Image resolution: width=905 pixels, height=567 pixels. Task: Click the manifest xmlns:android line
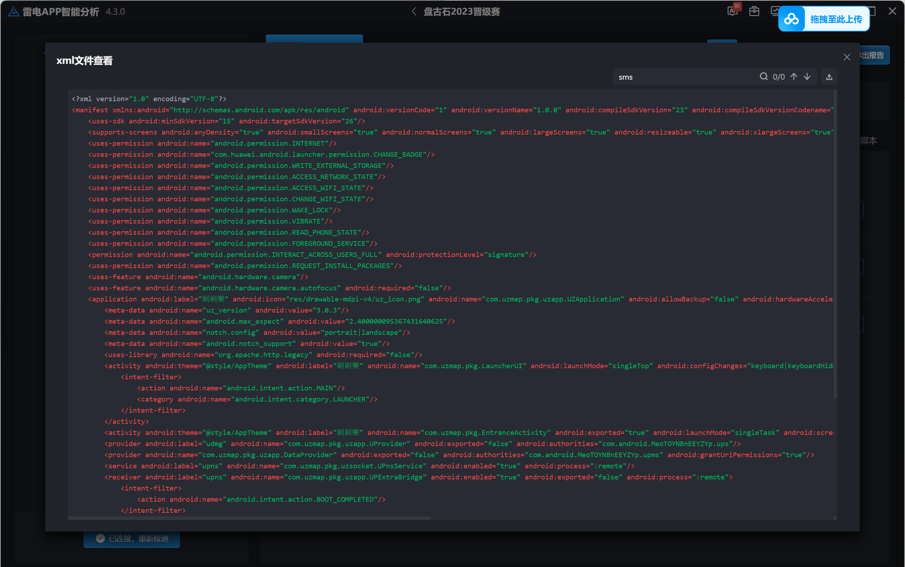pyautogui.click(x=452, y=110)
